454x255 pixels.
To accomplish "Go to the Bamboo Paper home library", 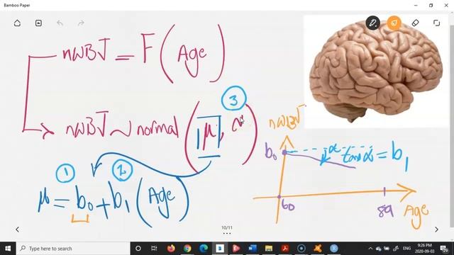I will 17,23.
